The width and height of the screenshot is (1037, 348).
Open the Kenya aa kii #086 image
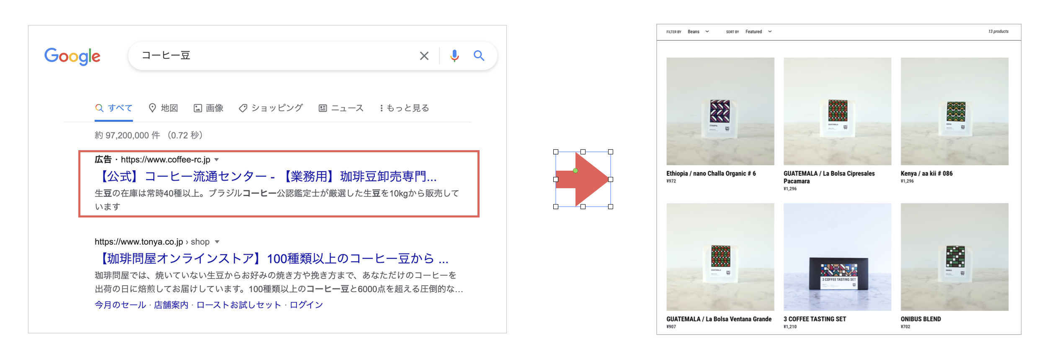[954, 111]
